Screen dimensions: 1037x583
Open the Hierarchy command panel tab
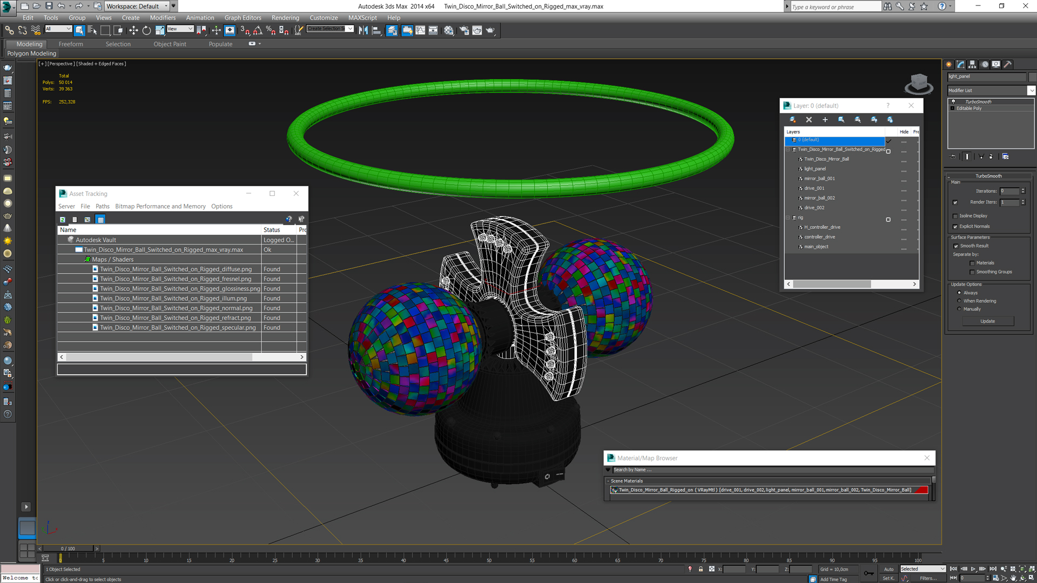click(972, 64)
